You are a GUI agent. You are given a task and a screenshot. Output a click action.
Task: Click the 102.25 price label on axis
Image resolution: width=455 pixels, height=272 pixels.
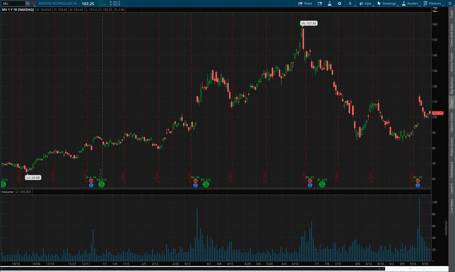(x=437, y=113)
